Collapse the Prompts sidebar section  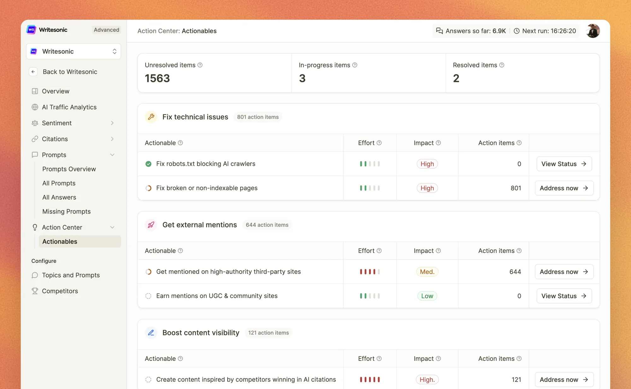pos(112,155)
